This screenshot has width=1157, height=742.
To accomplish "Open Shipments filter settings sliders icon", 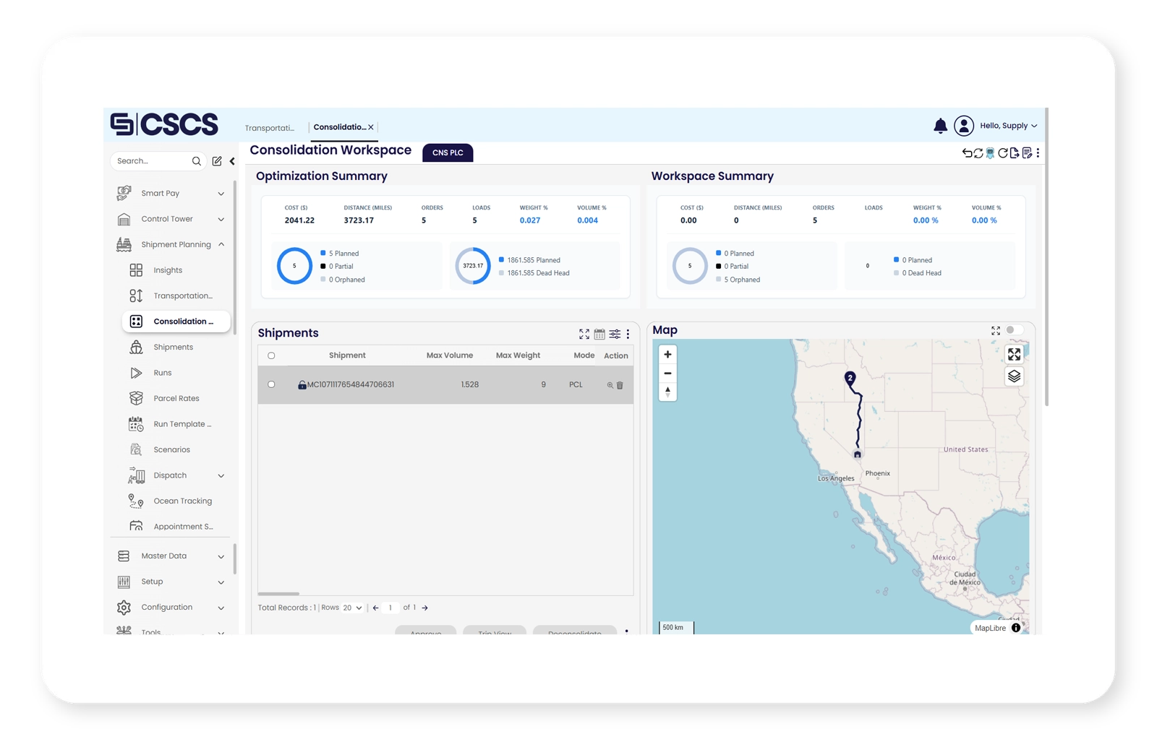I will click(x=615, y=334).
